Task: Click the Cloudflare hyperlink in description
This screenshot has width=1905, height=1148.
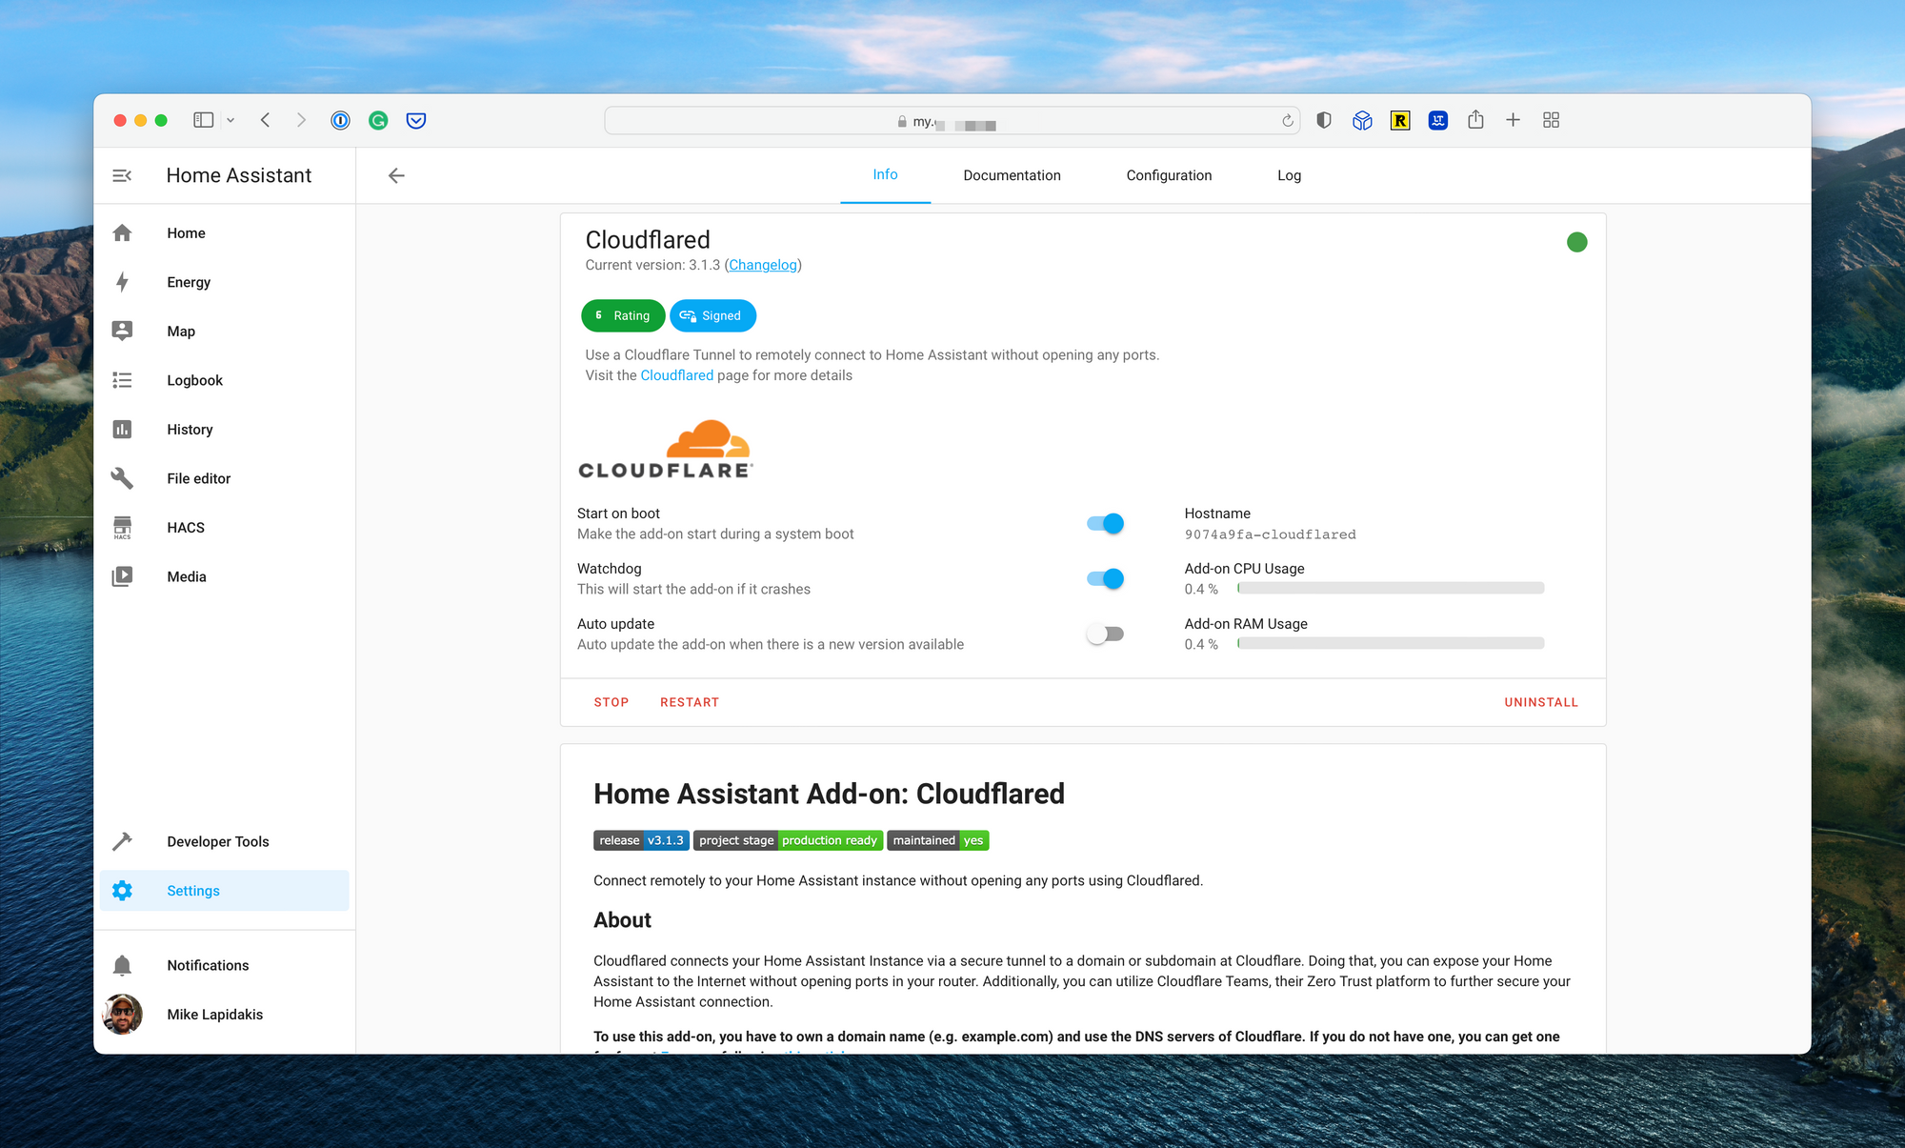Action: pyautogui.click(x=675, y=374)
